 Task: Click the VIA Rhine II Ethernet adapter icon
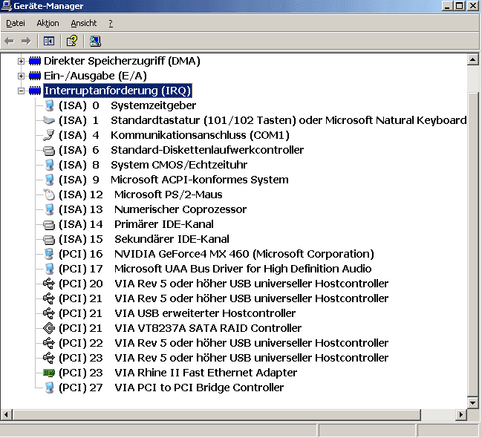point(49,373)
